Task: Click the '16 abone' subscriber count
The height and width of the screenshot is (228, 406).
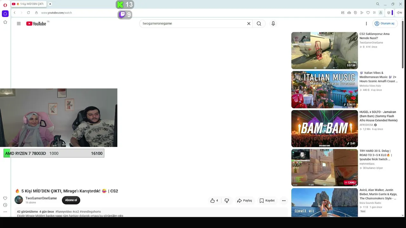Action: click(31, 203)
